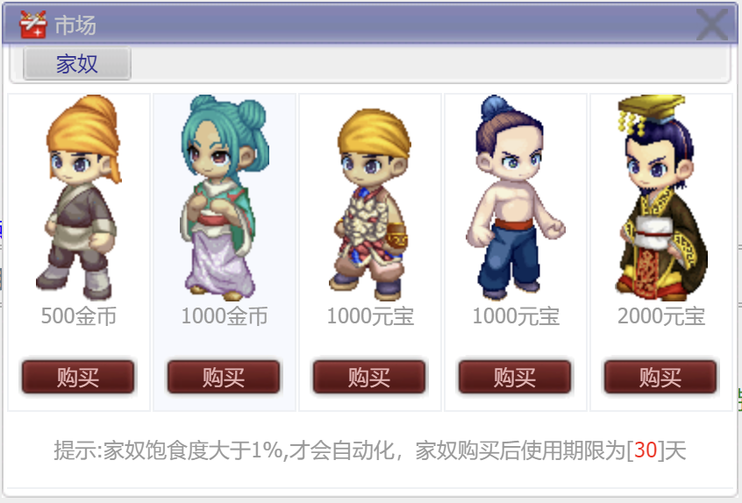Select the teal-haired girl character
Image resolution: width=742 pixels, height=503 pixels.
[224, 198]
